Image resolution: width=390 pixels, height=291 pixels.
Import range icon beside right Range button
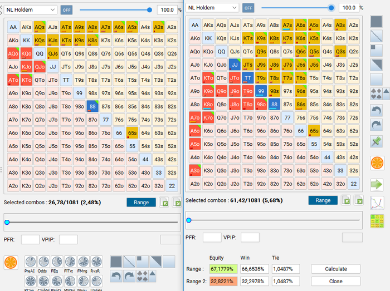(346, 200)
